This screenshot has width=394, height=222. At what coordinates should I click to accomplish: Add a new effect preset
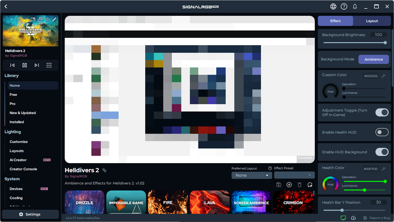289,185
